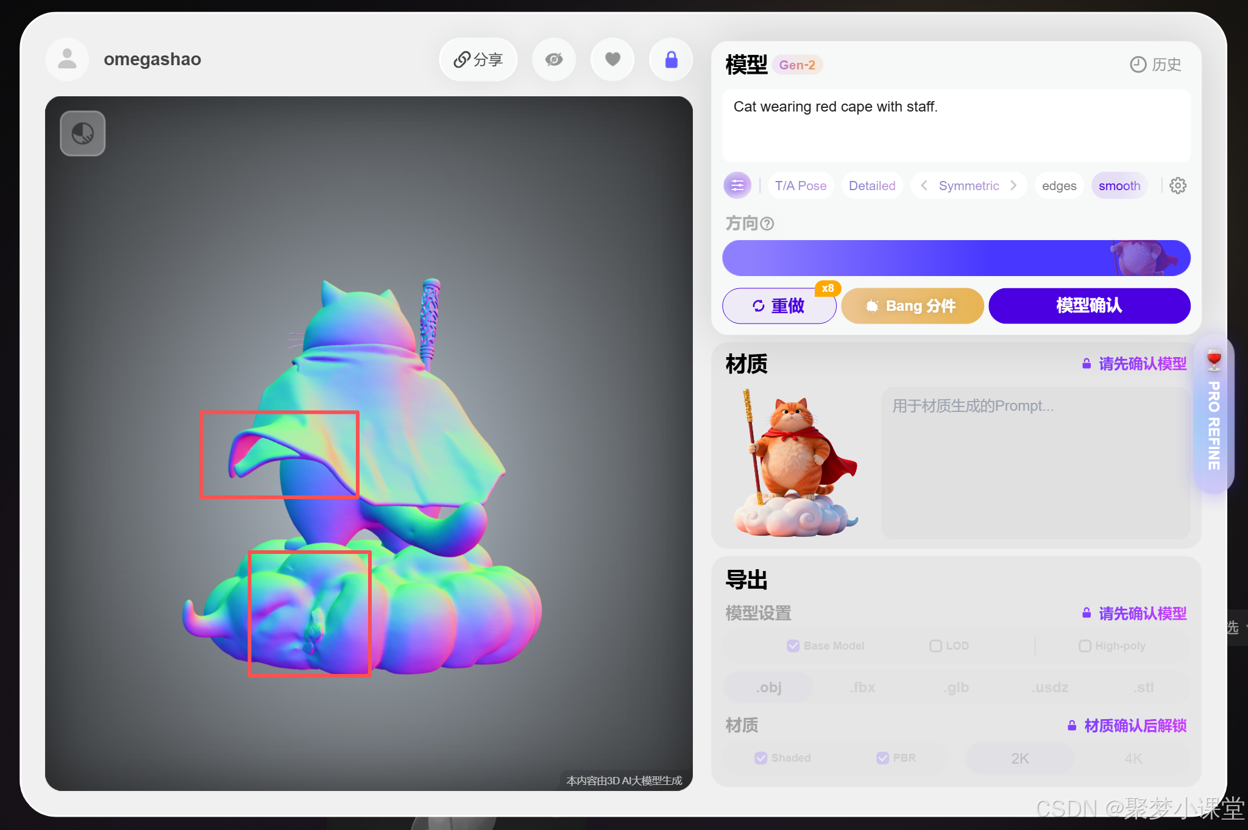Click right chevron beside Symmetric

point(1013,185)
